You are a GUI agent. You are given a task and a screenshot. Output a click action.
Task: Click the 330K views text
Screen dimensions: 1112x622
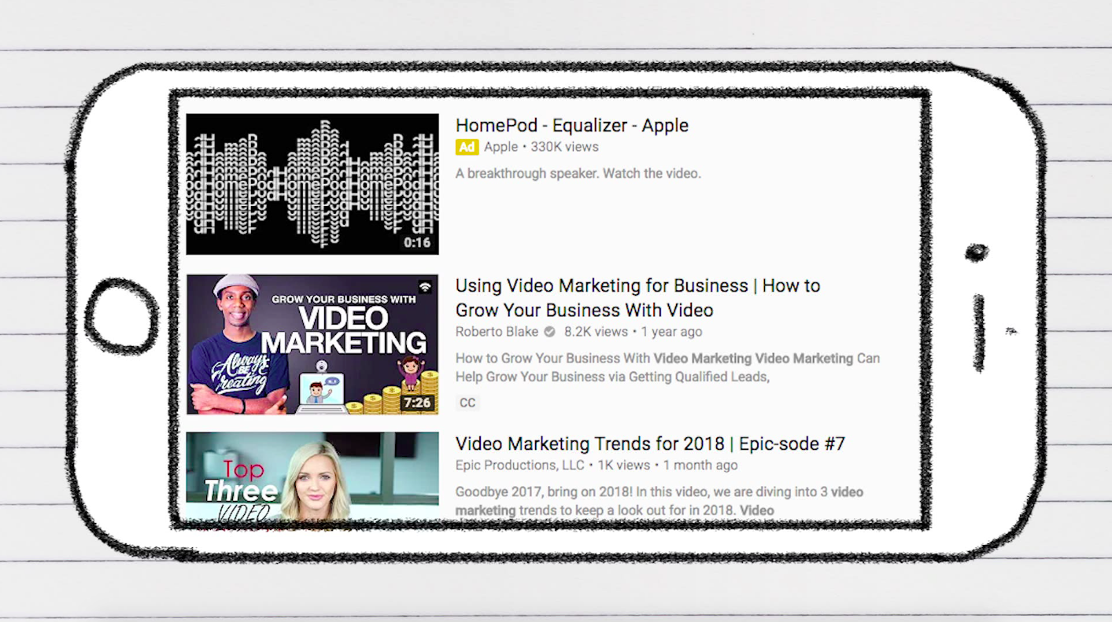(x=564, y=147)
